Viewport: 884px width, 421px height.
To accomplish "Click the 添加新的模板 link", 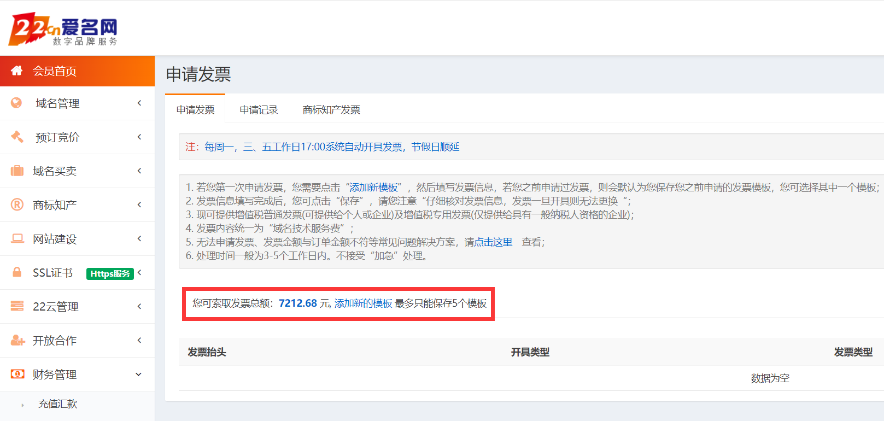I will pos(363,303).
